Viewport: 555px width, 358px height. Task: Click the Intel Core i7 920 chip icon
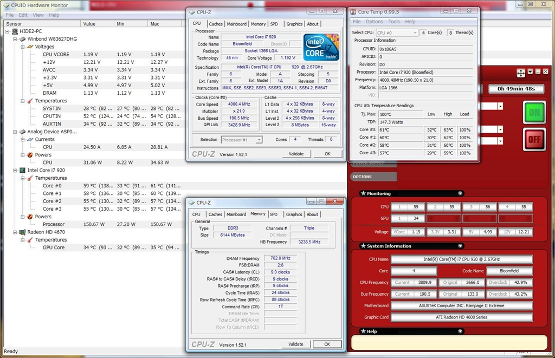tap(23, 170)
